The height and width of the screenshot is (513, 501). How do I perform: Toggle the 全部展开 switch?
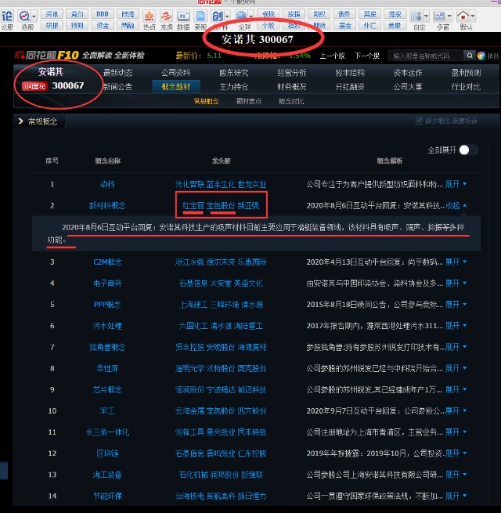(468, 150)
